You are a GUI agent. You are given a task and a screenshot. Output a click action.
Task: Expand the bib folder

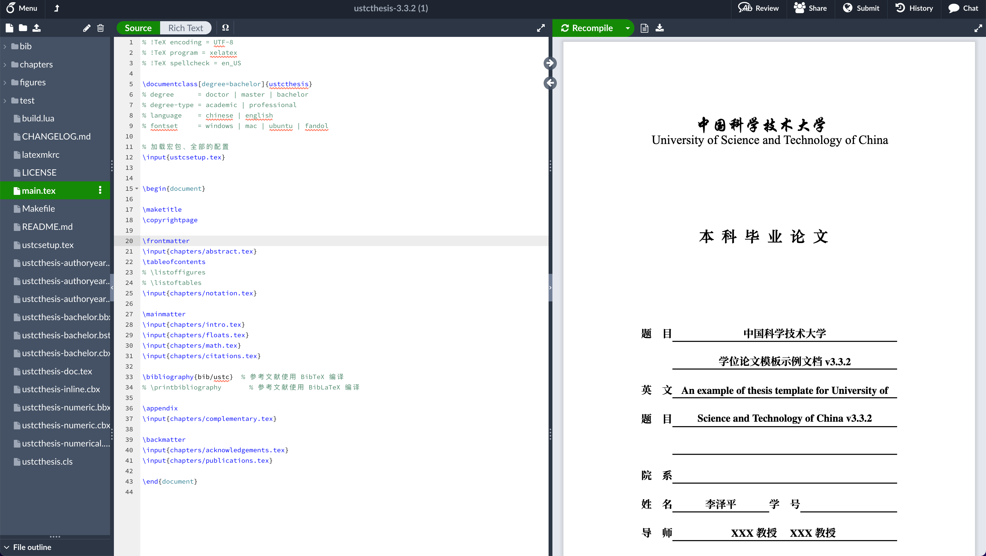click(x=5, y=46)
